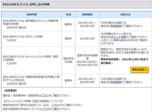
Task: Click the yellow 受取手続きへ button
Action: (140, 70)
